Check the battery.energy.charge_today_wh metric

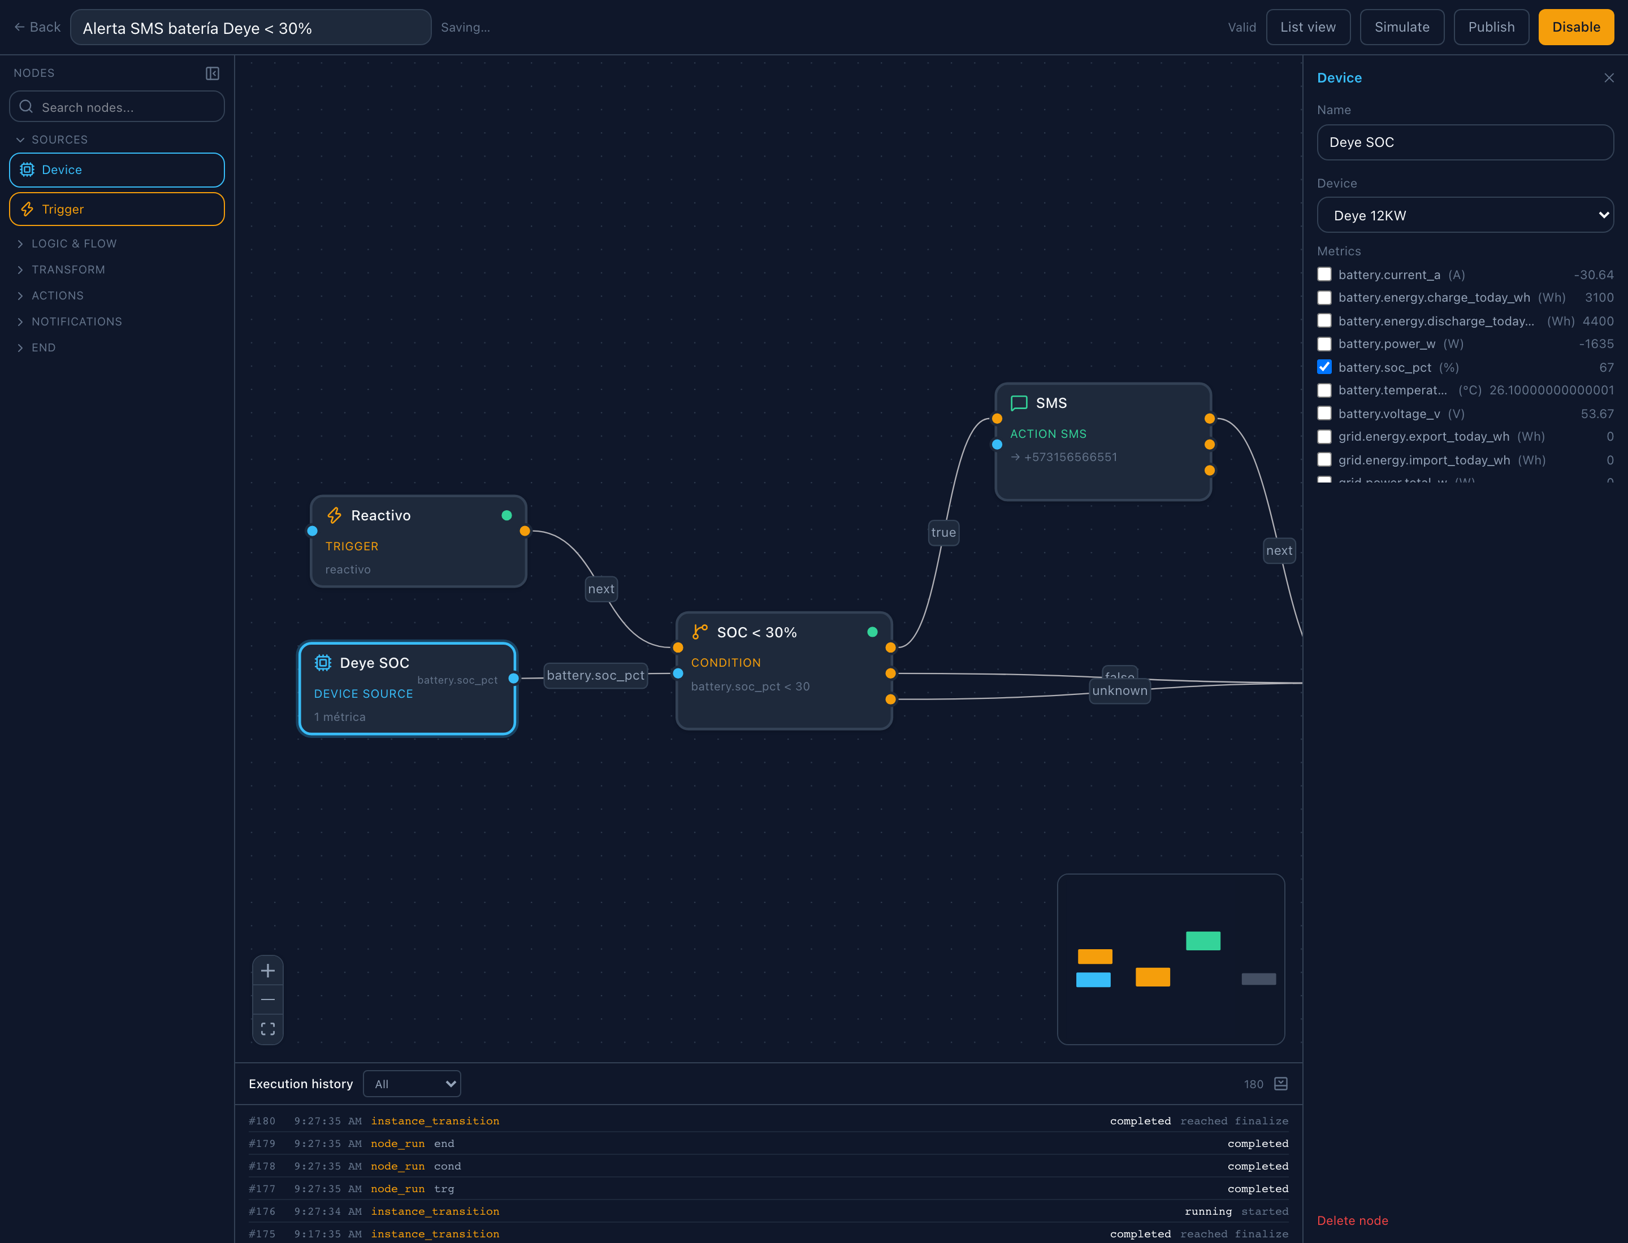click(1324, 297)
